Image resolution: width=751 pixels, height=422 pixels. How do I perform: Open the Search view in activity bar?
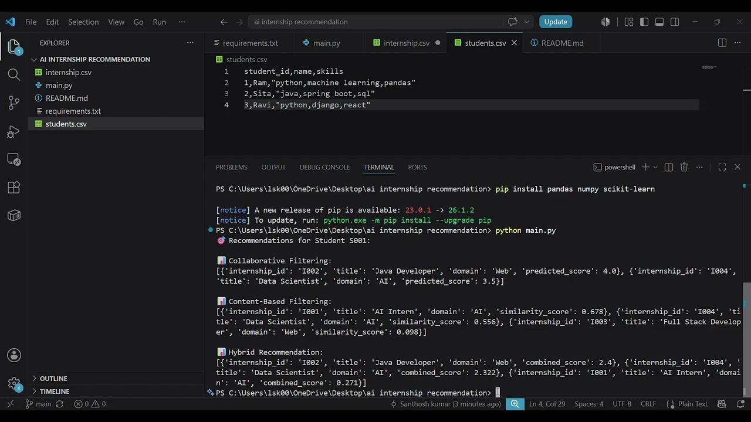pos(14,74)
